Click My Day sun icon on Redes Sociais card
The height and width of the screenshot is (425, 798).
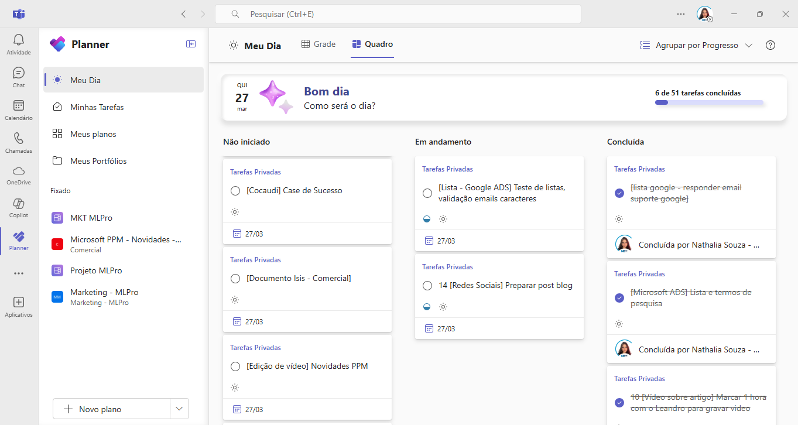(443, 307)
